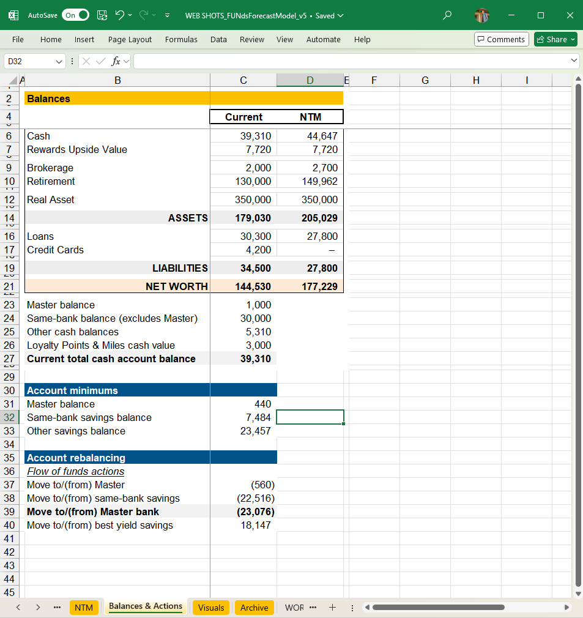Open the Insert ribbon tab
This screenshot has width=583, height=618.
(x=84, y=39)
